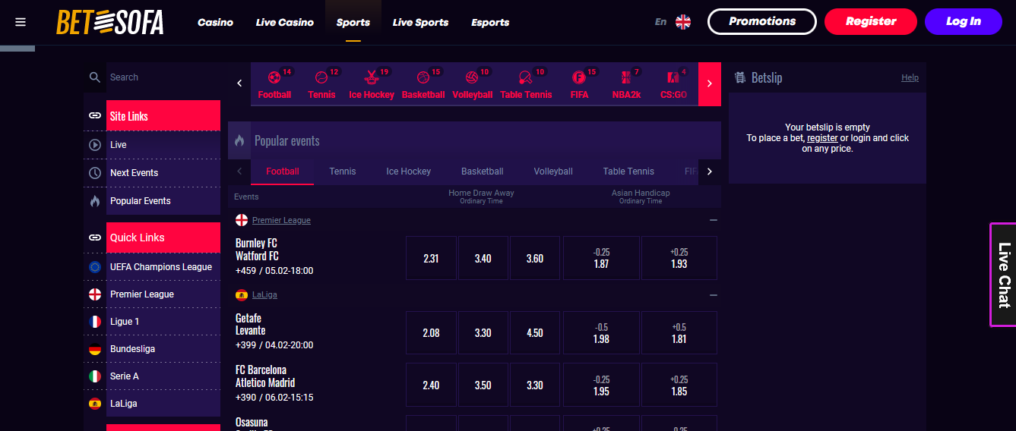Open the Live Chat side tab

tap(1003, 275)
